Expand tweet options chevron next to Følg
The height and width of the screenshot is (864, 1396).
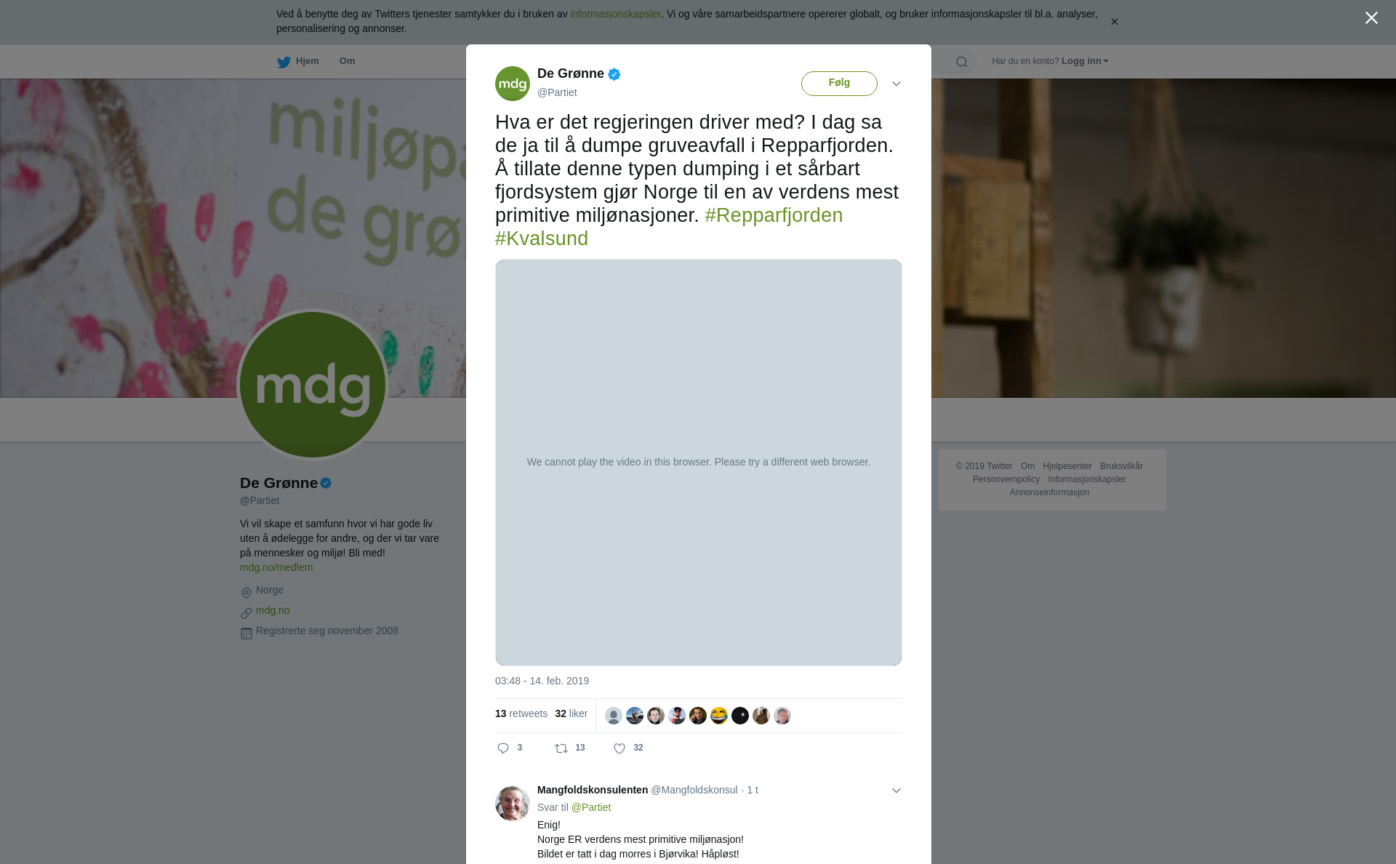coord(896,84)
